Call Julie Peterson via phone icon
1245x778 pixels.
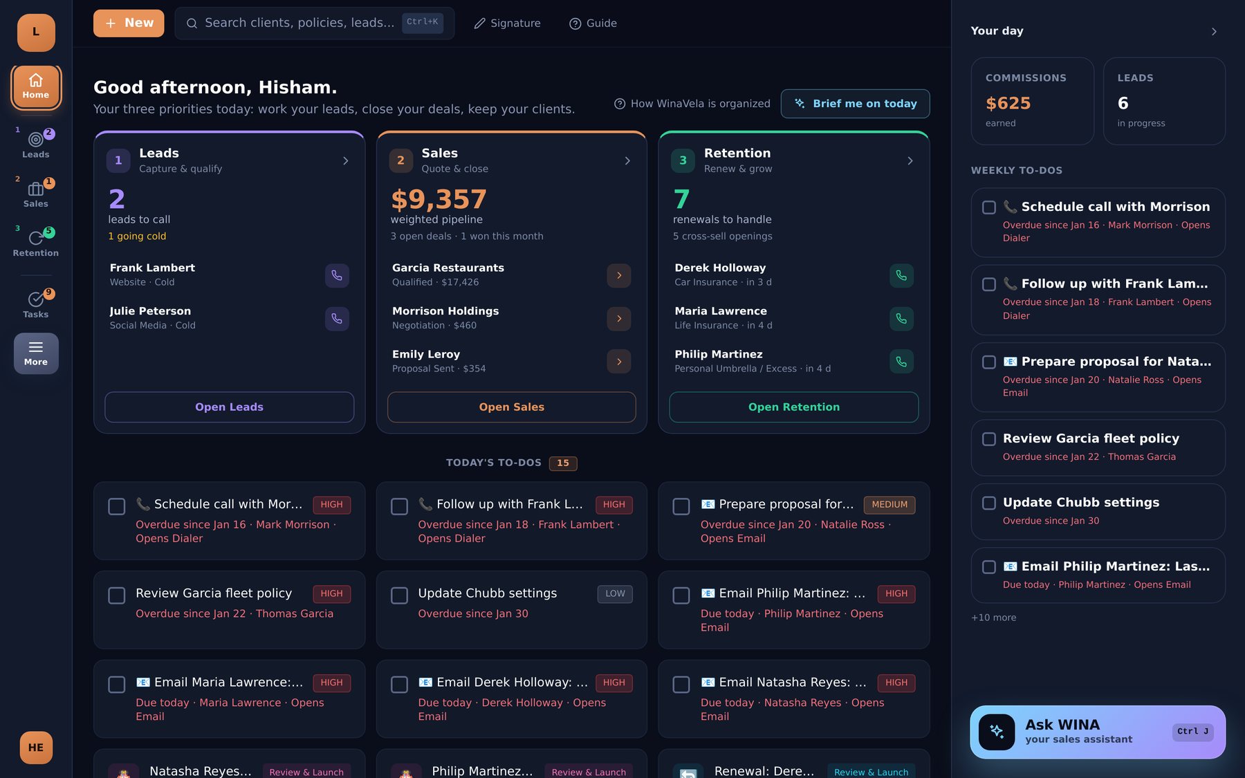pos(337,319)
